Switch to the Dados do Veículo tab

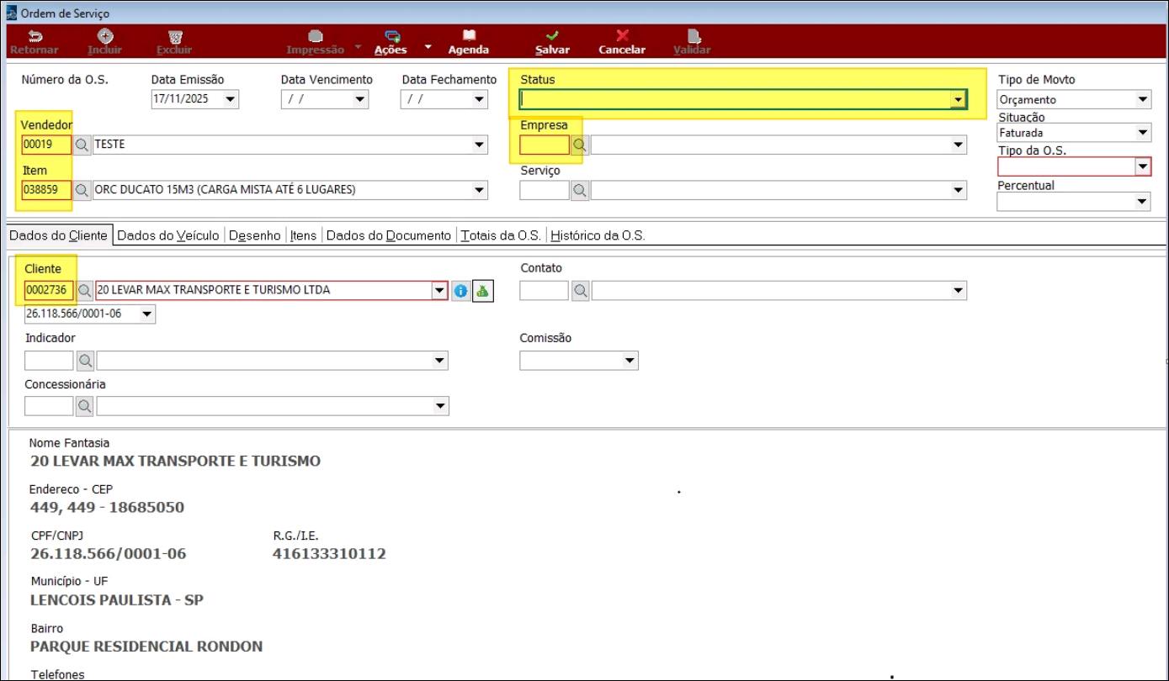[x=168, y=235]
